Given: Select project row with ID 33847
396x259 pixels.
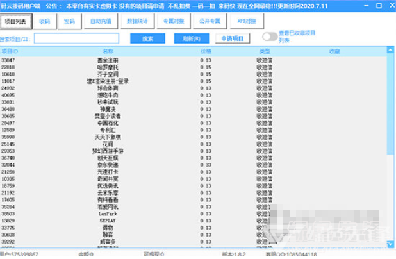Looking at the screenshot, I should (x=194, y=60).
